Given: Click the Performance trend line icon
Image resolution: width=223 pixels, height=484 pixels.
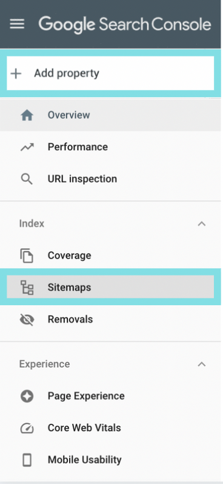Looking at the screenshot, I should click(x=27, y=147).
